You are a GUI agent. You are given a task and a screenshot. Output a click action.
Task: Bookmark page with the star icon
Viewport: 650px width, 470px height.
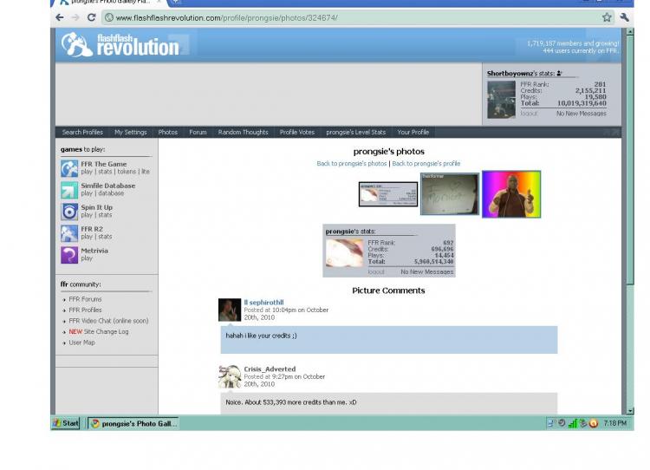pyautogui.click(x=607, y=17)
